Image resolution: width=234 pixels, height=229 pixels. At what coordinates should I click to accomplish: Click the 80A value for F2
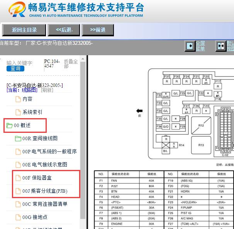point(151,186)
